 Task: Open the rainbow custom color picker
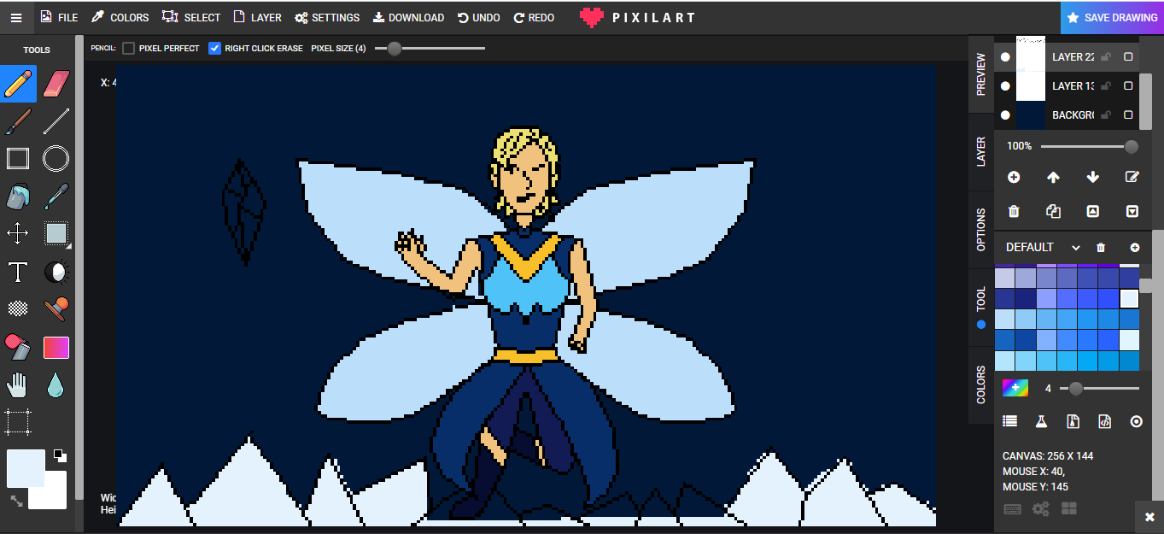(x=1015, y=388)
